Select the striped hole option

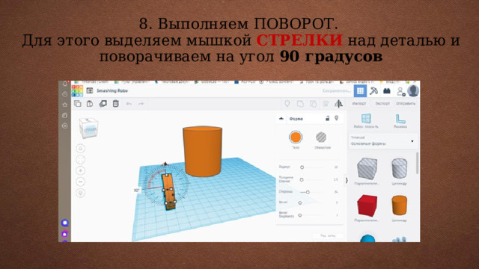[x=321, y=137]
